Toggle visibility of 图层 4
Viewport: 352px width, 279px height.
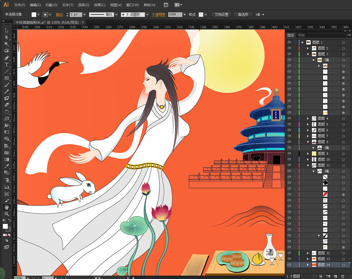pyautogui.click(x=289, y=118)
